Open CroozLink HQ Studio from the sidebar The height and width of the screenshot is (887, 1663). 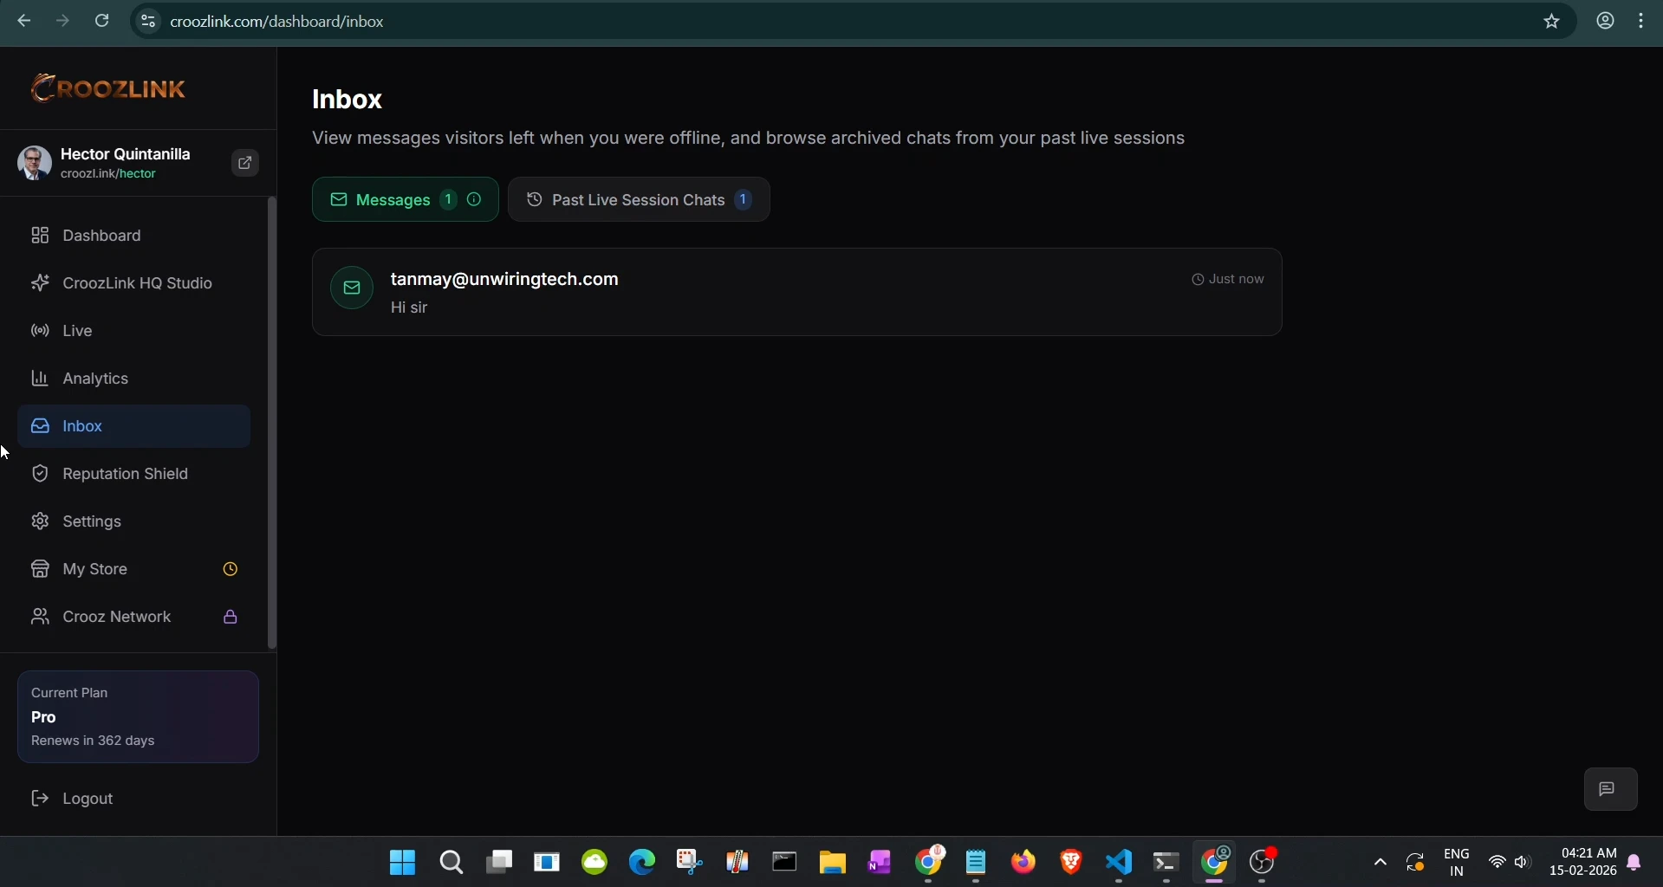pyautogui.click(x=137, y=283)
